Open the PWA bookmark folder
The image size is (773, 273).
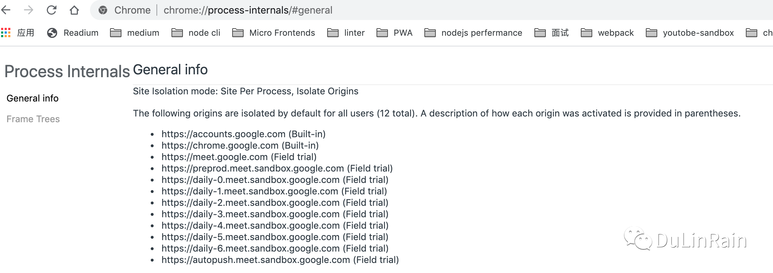394,33
